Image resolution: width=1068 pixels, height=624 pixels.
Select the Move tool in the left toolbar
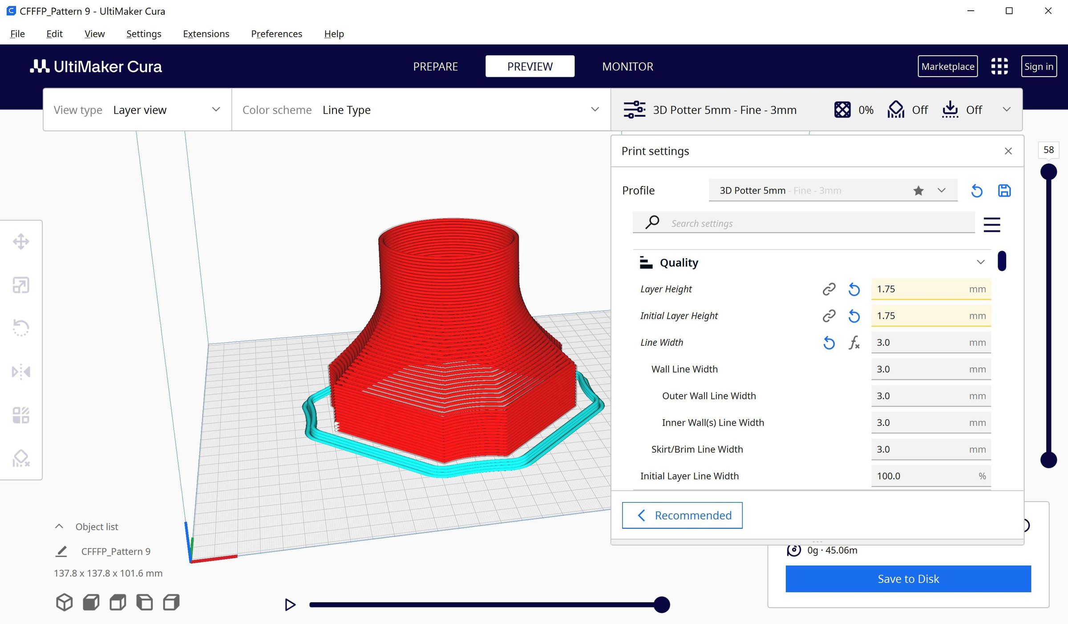(21, 241)
